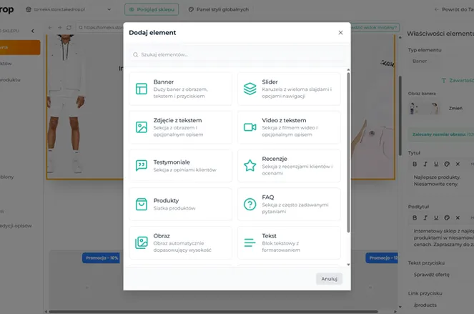This screenshot has height=314, width=474.
Task: Open Panel styli globalnych
Action: 217,10
